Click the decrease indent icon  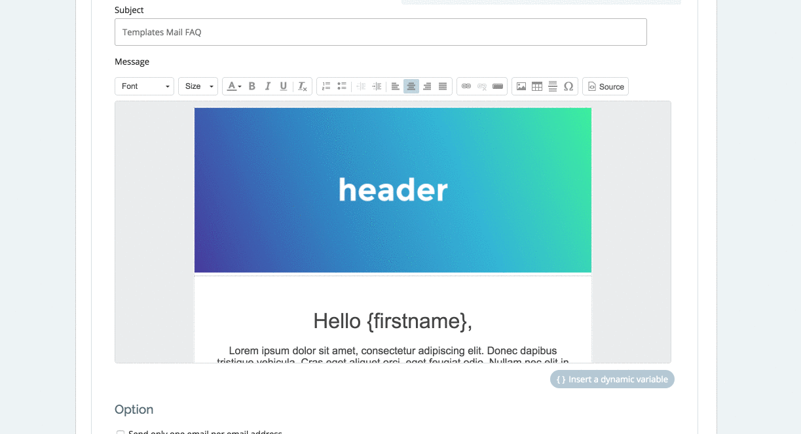tap(361, 86)
